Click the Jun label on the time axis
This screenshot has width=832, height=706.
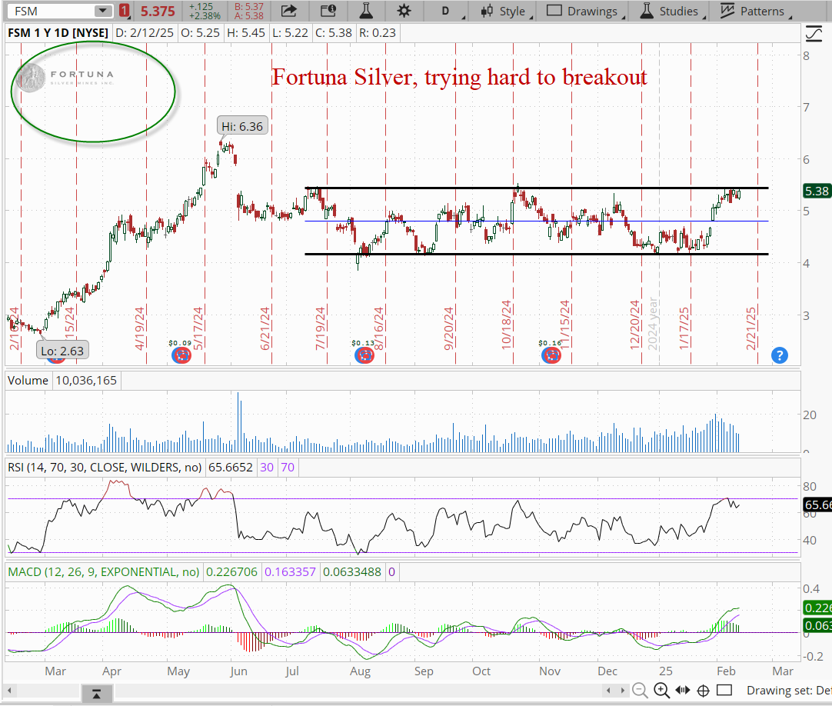pyautogui.click(x=239, y=671)
